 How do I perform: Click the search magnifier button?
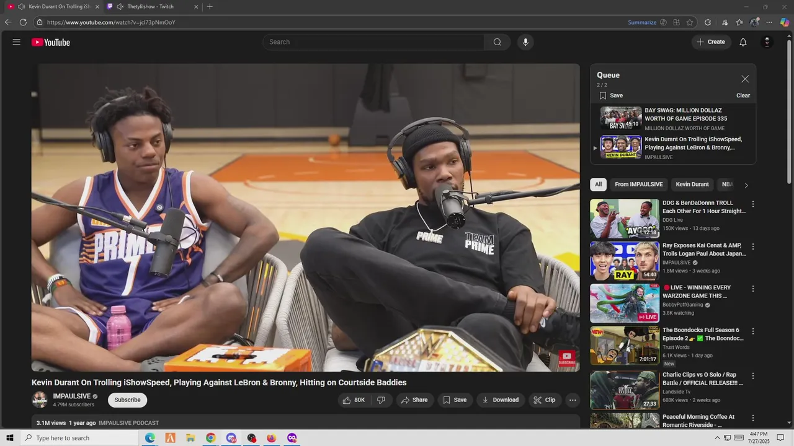tap(497, 42)
